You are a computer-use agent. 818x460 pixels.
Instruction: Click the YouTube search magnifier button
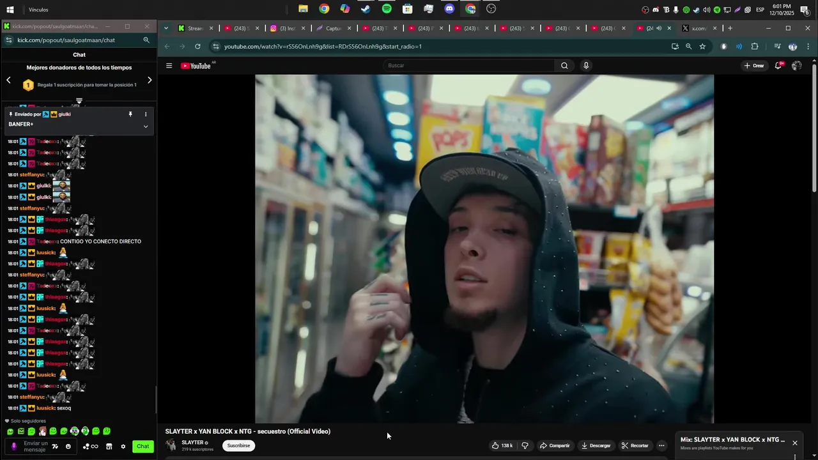pos(564,65)
